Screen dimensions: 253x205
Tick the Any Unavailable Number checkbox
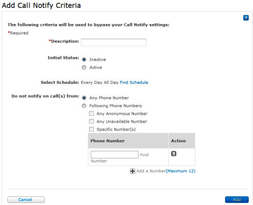point(91,121)
